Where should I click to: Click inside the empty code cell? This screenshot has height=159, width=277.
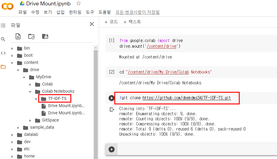[x=197, y=149]
